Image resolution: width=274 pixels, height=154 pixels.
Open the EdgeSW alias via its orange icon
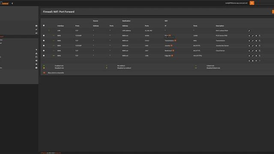[x=172, y=56]
